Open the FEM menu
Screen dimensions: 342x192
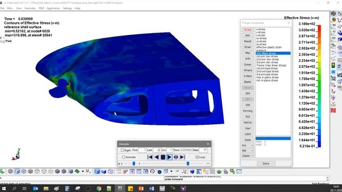41,9
